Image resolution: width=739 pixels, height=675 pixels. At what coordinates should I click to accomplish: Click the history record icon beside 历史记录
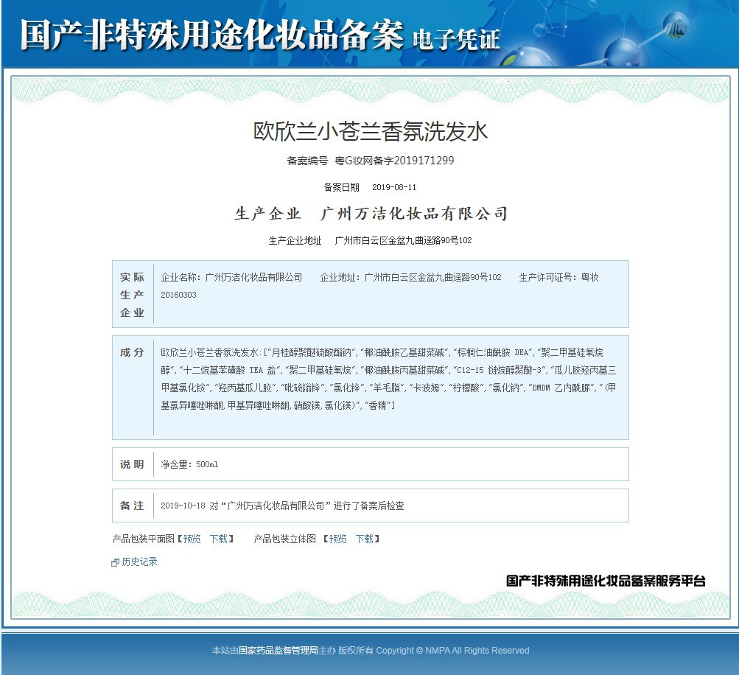point(115,562)
